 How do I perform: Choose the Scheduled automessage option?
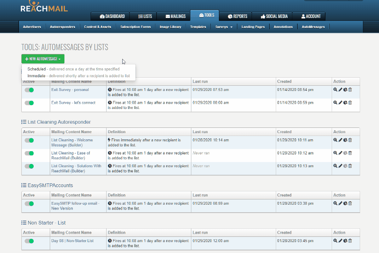[36, 69]
